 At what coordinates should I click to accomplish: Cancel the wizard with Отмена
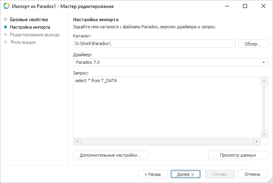pos(252,174)
